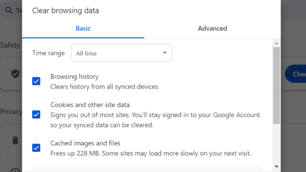The height and width of the screenshot is (172, 306).
Task: Uncheck the Browsing history checkbox
Action: (x=36, y=81)
